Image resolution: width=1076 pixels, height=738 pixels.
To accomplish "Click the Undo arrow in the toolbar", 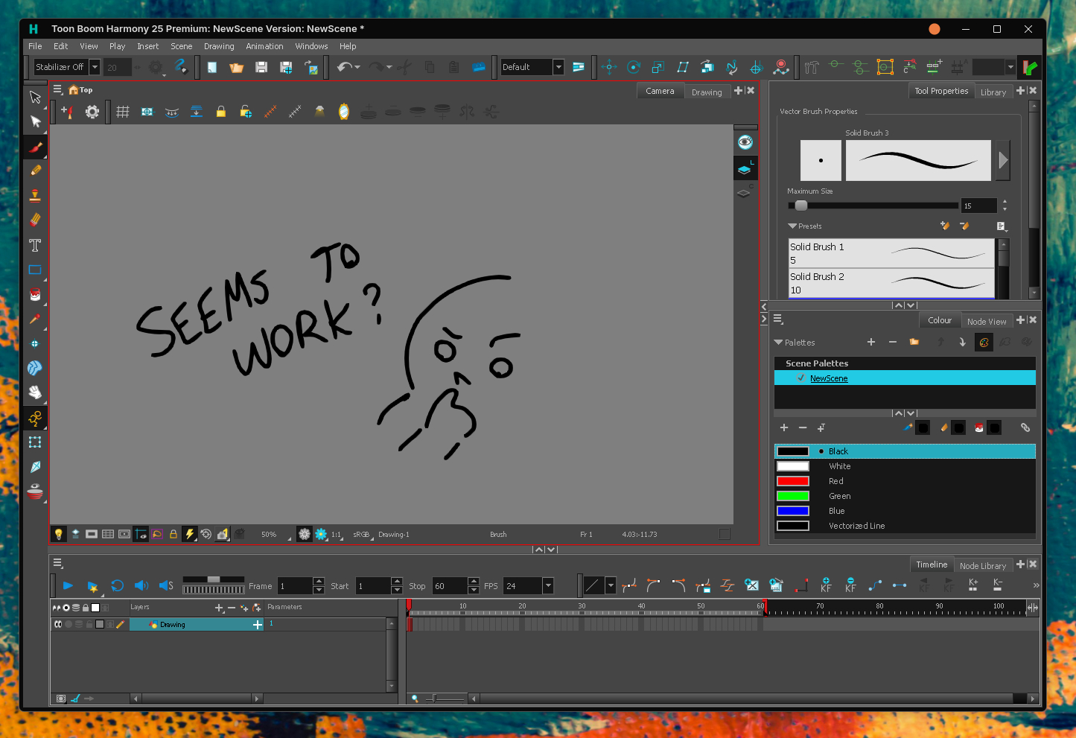I will point(343,67).
